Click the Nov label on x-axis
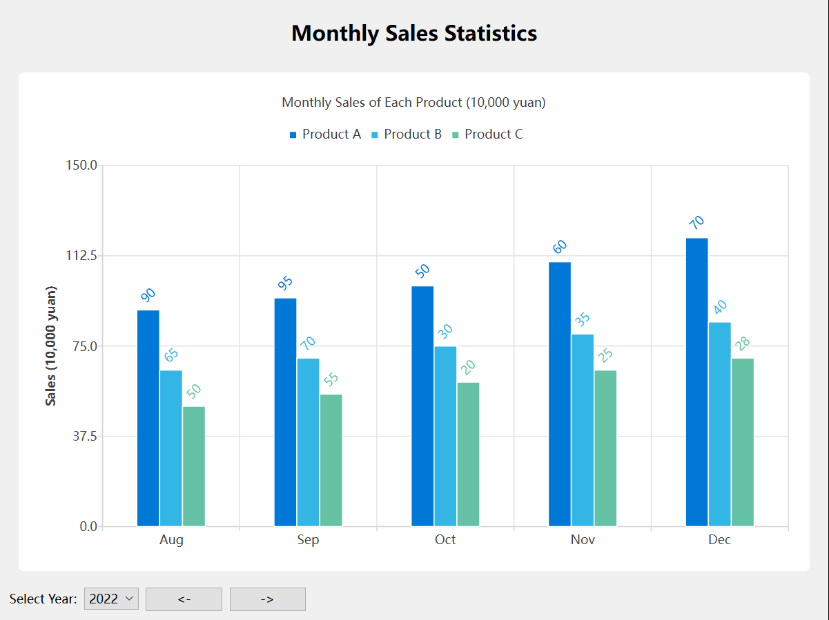Viewport: 829px width, 620px height. point(583,540)
